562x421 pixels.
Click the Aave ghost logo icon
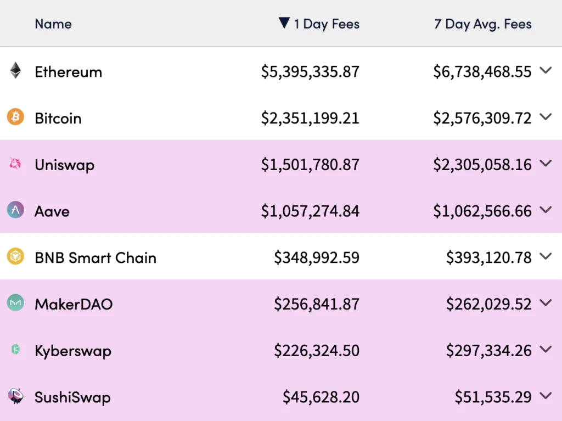point(15,210)
